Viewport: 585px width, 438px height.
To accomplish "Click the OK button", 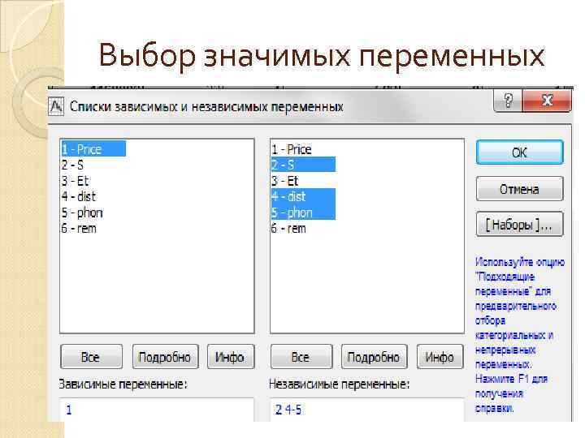I will 519,152.
